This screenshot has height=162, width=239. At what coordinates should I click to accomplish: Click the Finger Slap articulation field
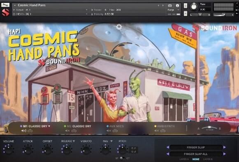tap(196, 147)
